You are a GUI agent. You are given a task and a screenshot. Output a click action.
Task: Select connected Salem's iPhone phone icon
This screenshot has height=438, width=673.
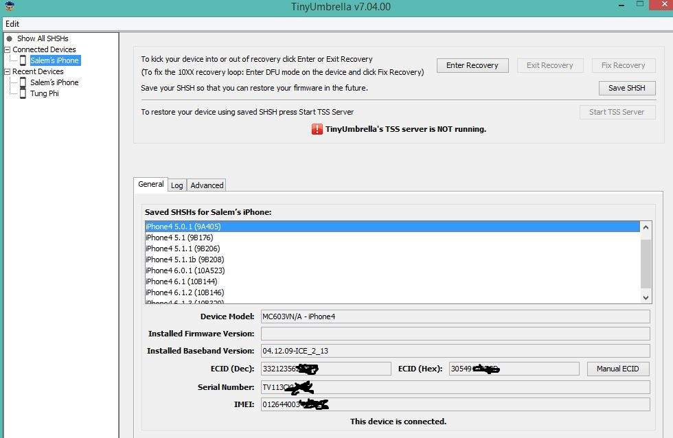[23, 60]
